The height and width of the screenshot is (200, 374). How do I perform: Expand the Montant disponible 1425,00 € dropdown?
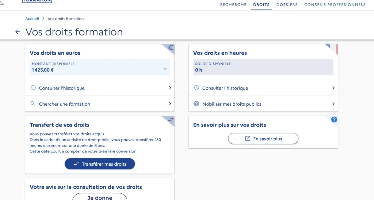[x=165, y=69]
